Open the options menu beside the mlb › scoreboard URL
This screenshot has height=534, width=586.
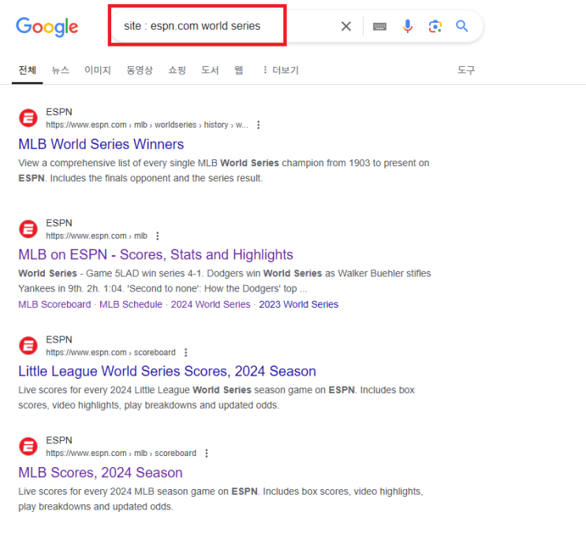[x=207, y=454]
